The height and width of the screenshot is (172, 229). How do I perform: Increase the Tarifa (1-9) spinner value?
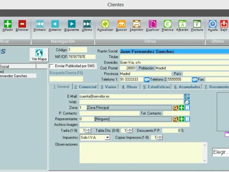coord(88,129)
